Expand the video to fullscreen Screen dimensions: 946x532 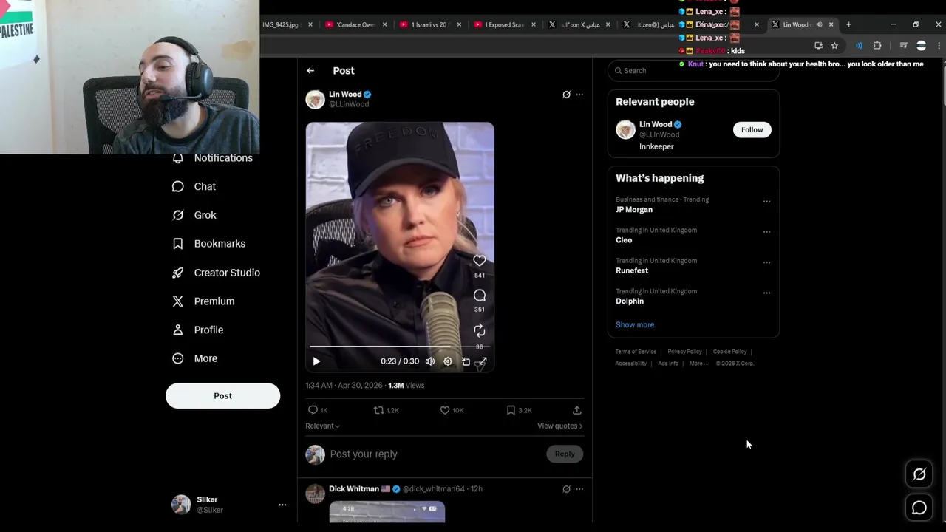[482, 361]
